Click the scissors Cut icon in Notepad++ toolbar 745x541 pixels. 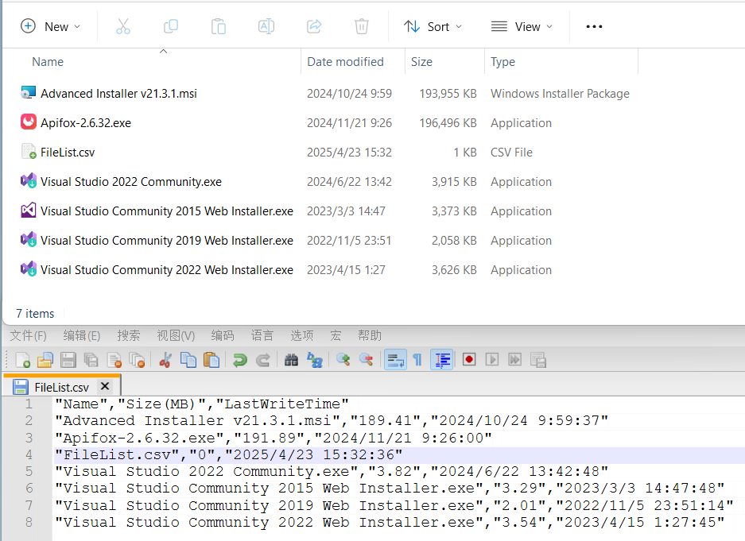165,360
